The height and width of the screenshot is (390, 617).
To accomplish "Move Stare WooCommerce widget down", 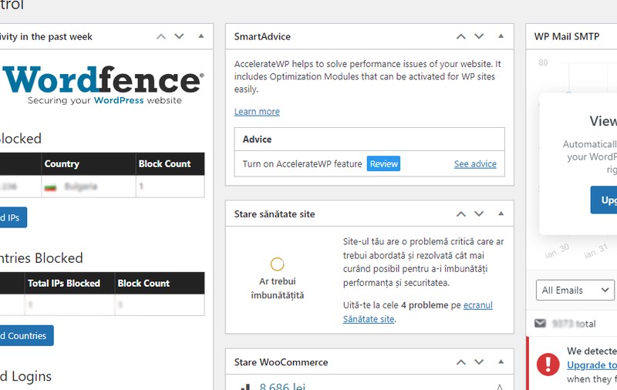I will [479, 362].
